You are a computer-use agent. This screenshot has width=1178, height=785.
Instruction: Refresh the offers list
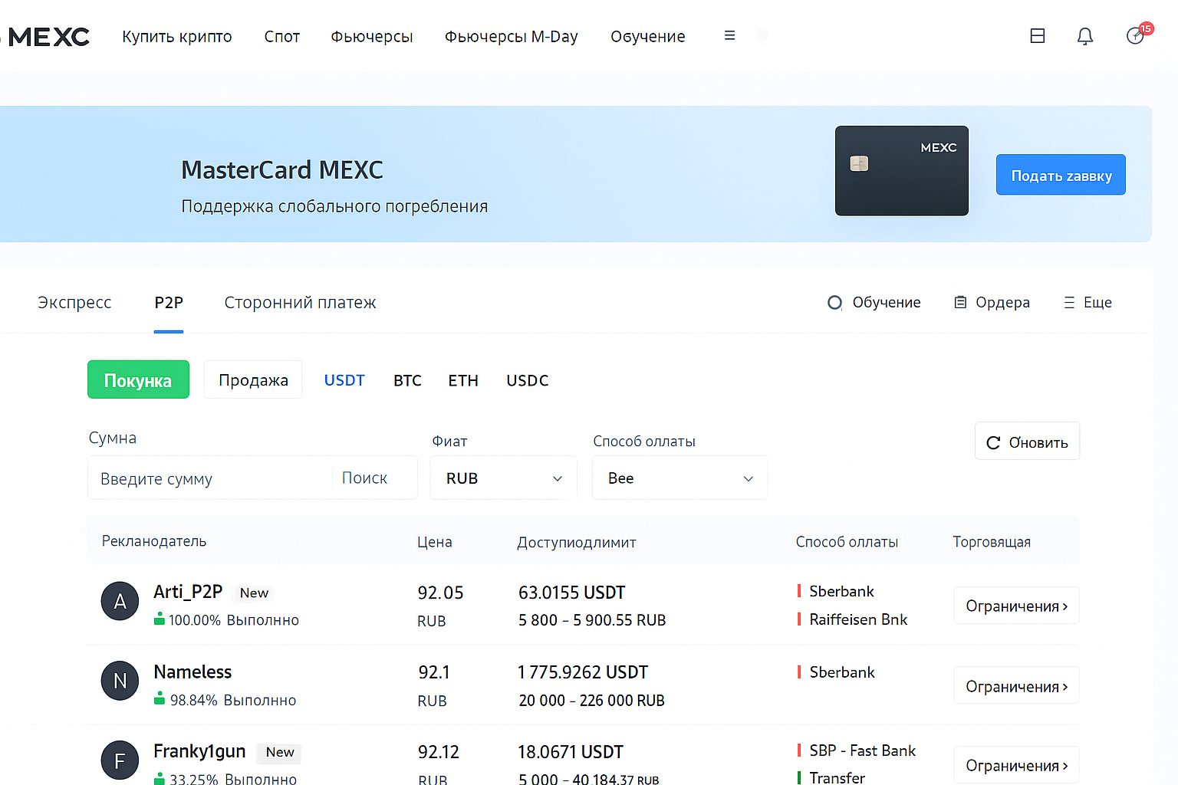coord(1027,442)
